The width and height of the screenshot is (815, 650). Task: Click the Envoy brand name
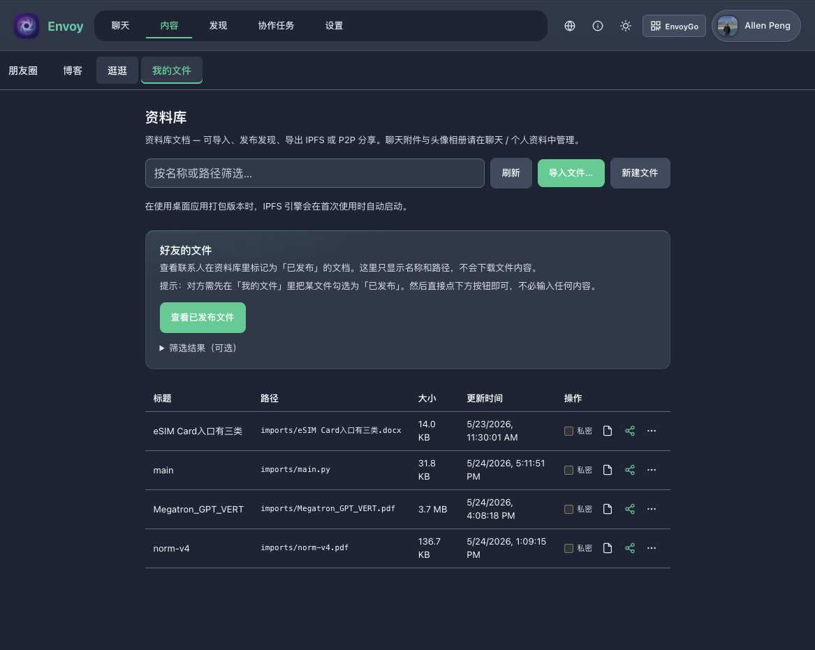(66, 27)
